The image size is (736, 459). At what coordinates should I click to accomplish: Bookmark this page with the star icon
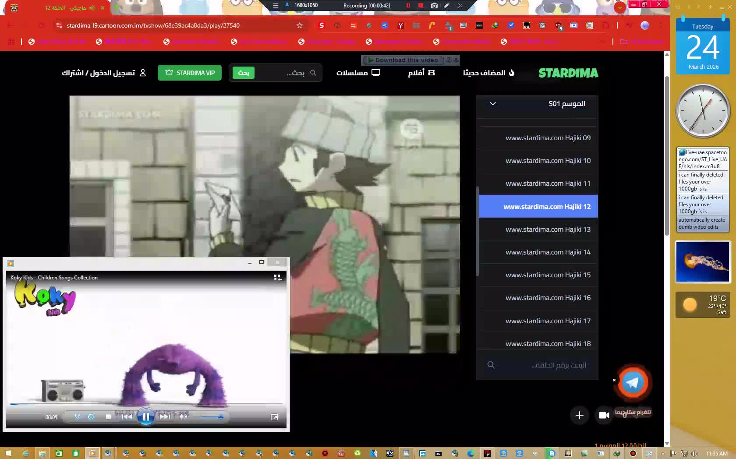[300, 25]
